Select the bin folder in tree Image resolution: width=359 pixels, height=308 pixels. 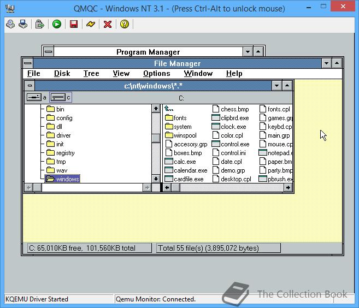(55, 109)
